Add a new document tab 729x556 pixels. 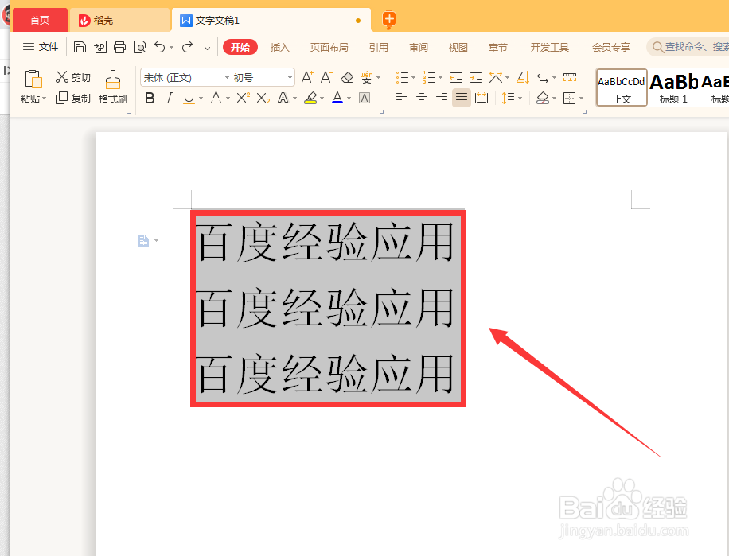point(389,20)
